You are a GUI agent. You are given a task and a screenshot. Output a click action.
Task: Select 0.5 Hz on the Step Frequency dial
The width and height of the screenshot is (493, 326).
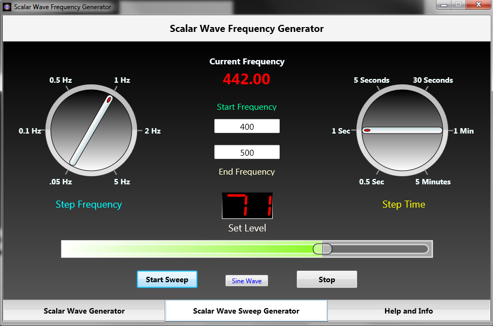coord(60,80)
